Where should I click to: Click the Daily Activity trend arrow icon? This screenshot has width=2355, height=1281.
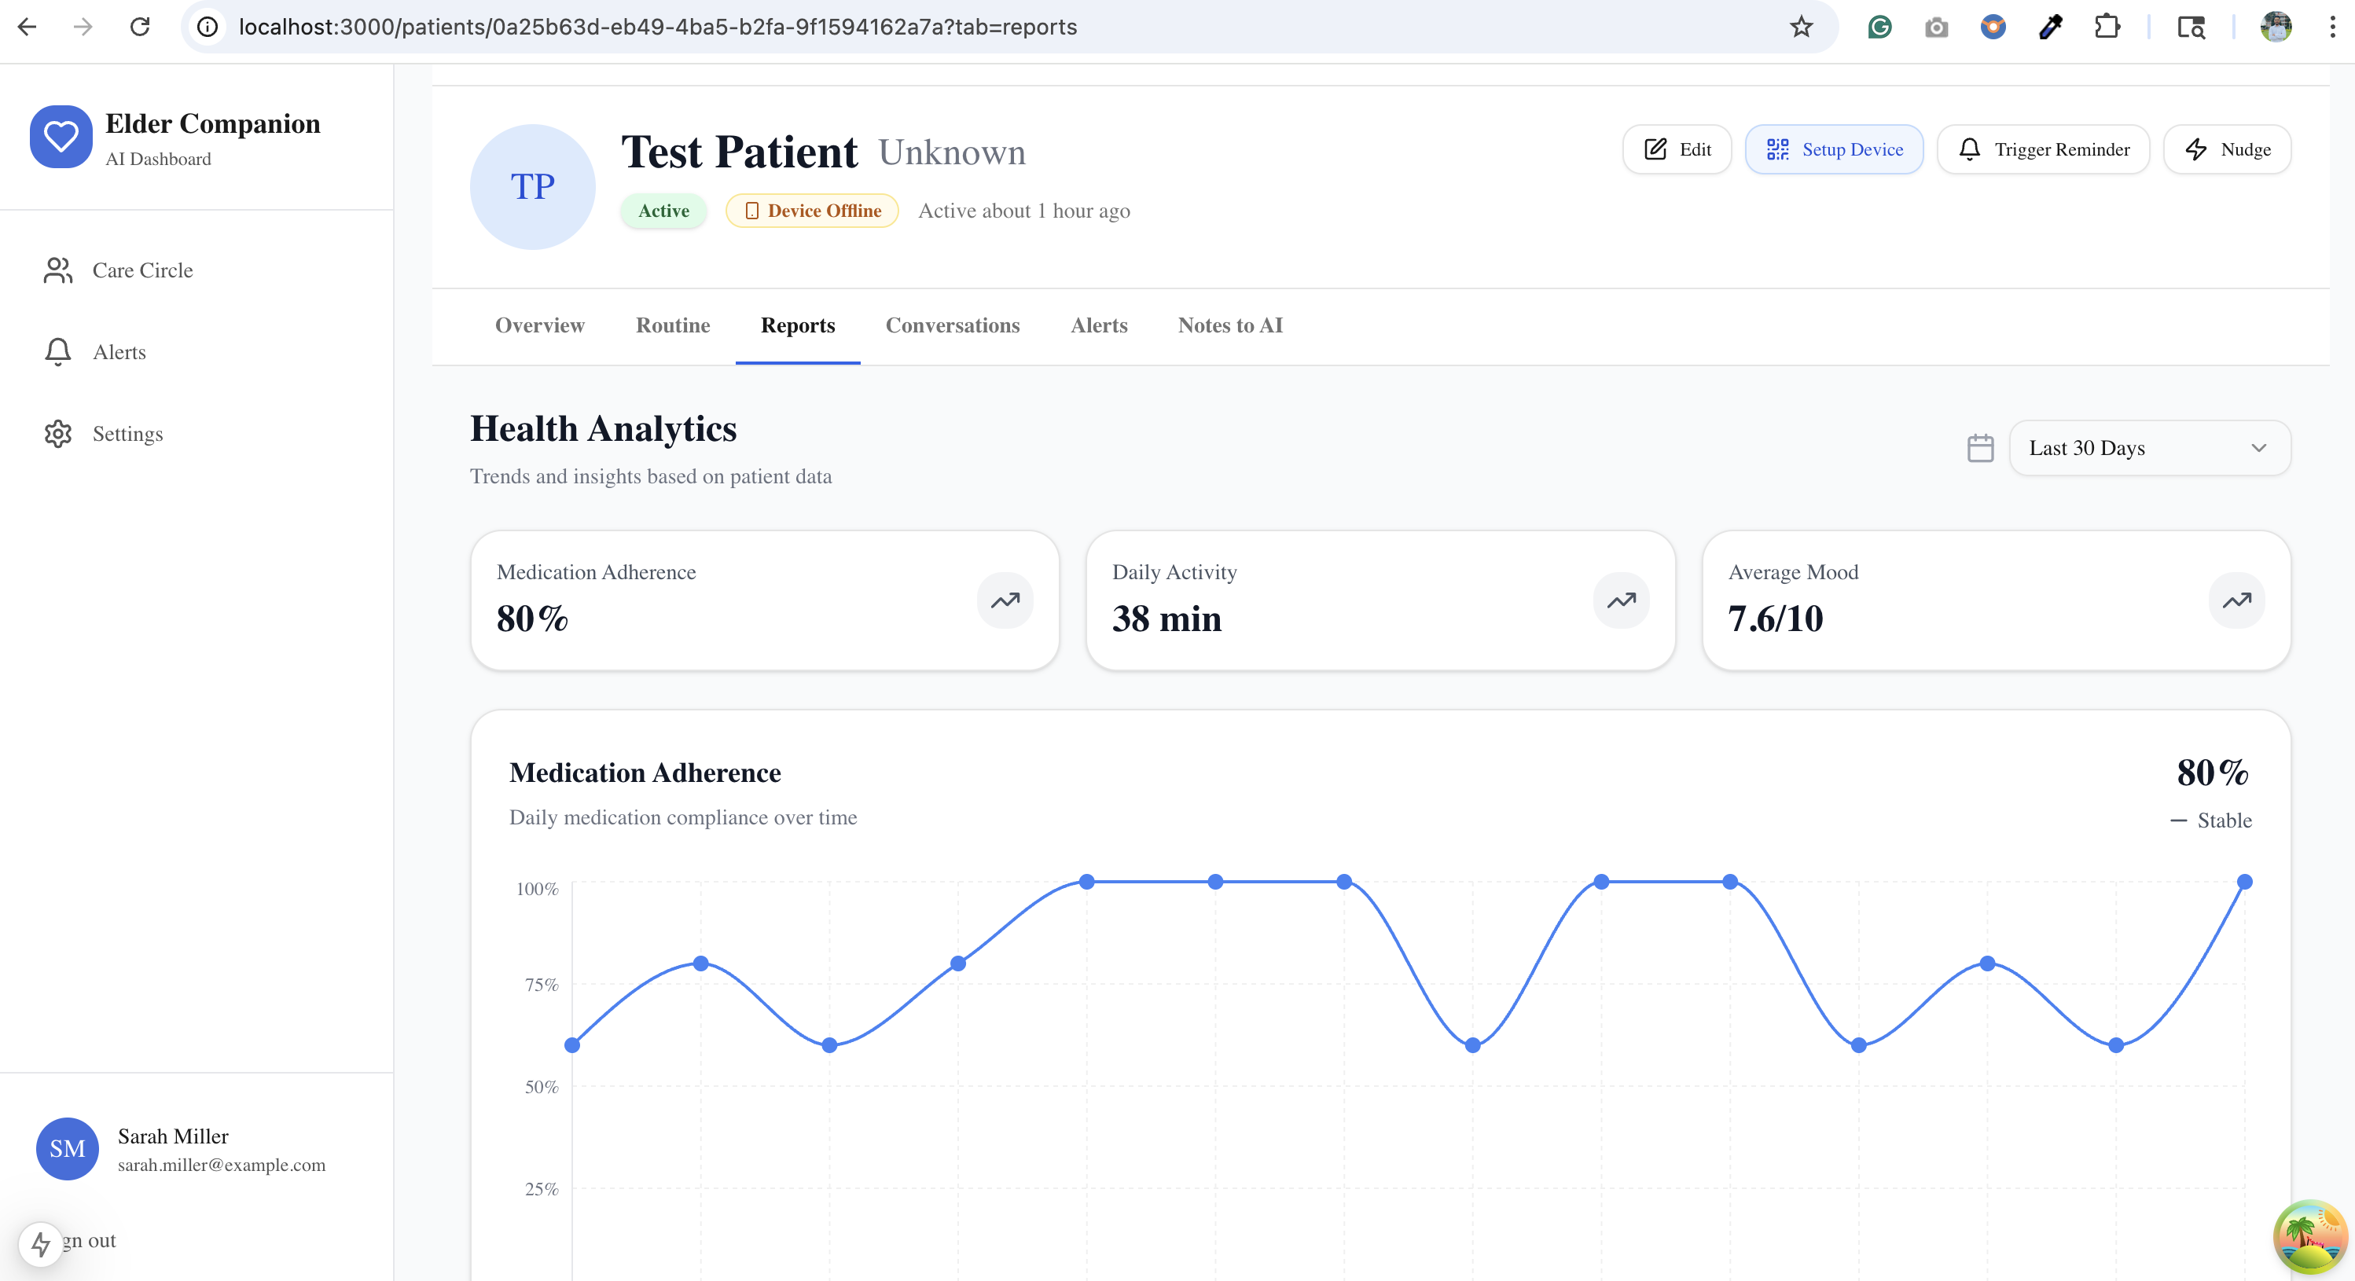click(x=1621, y=600)
